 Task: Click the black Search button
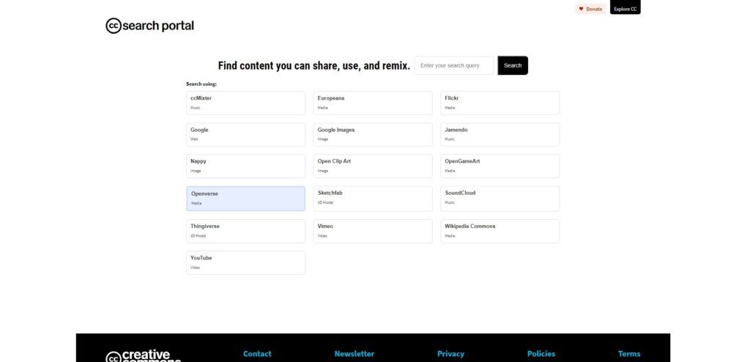click(x=513, y=66)
